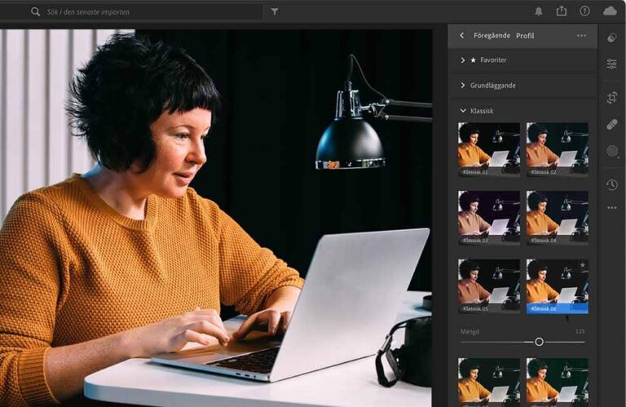This screenshot has height=407, width=626.
Task: Expand the Favoriter section
Action: 463,60
